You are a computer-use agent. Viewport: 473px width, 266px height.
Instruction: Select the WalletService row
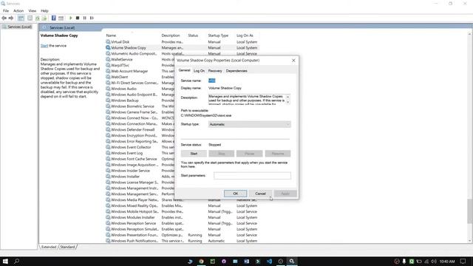tap(121, 59)
